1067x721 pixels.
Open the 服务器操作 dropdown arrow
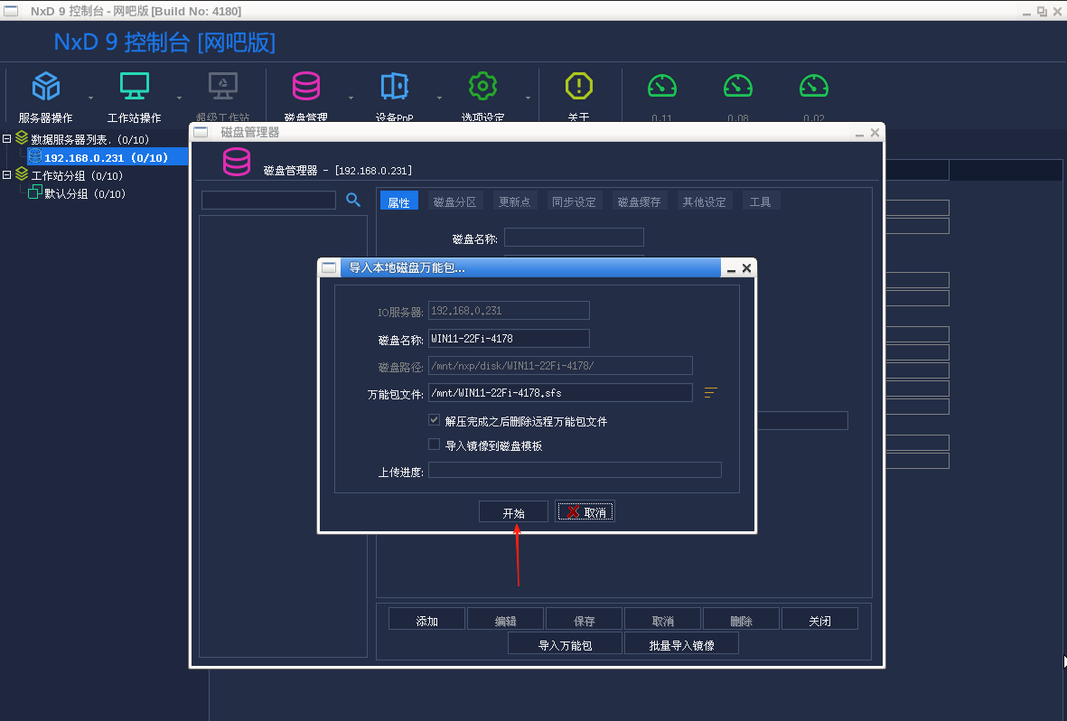tap(90, 99)
